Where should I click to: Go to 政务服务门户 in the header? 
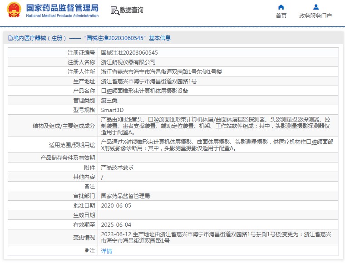[x=315, y=16]
